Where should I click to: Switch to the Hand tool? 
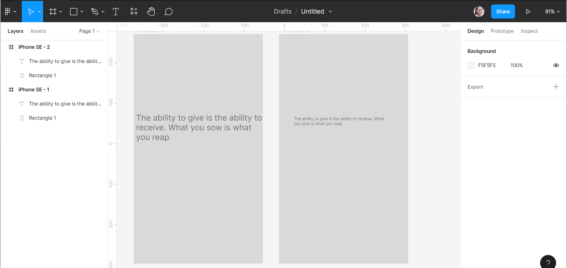(151, 12)
